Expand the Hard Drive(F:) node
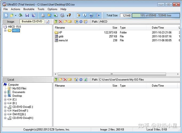This screenshot has width=182, height=133. 5,111
